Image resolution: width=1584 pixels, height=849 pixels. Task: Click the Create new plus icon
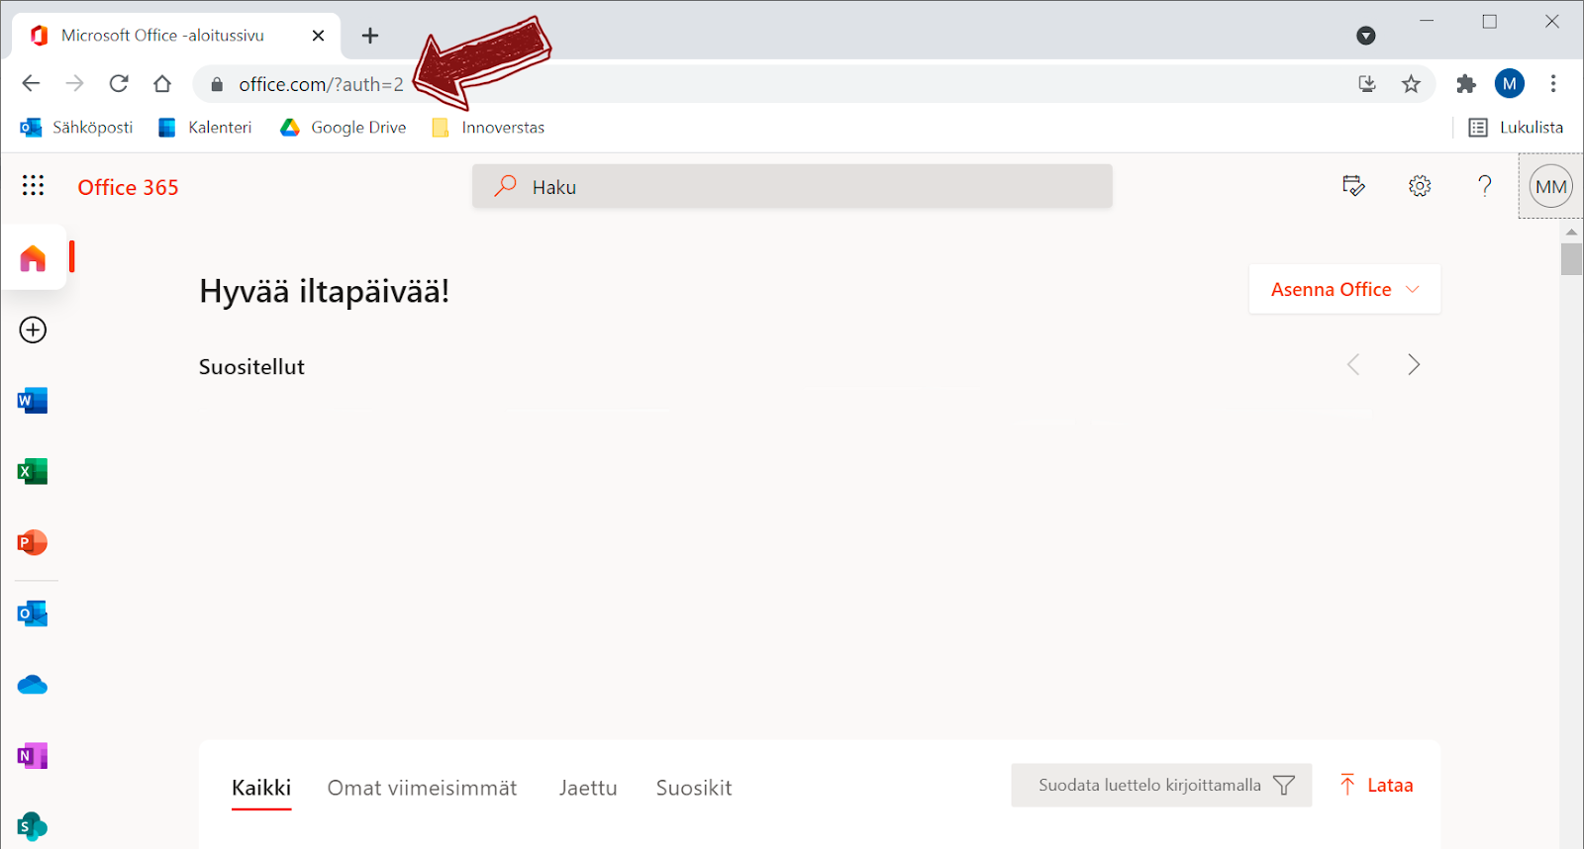point(33,330)
